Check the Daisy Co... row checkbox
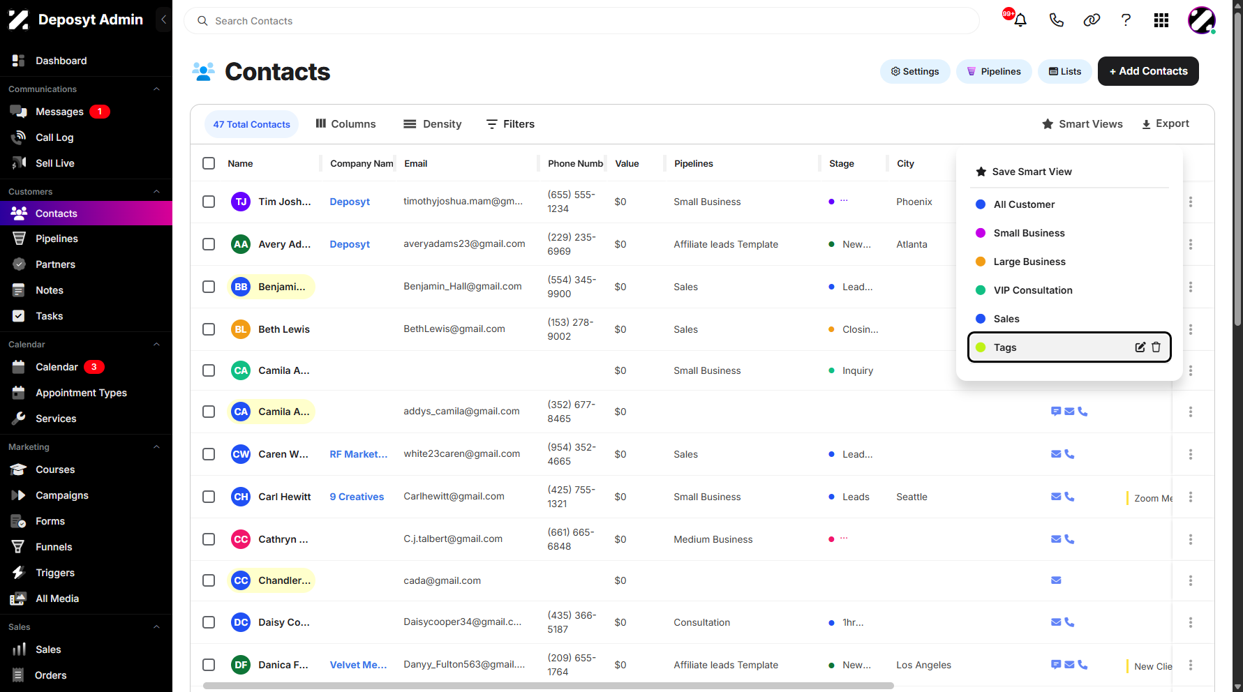 [209, 622]
